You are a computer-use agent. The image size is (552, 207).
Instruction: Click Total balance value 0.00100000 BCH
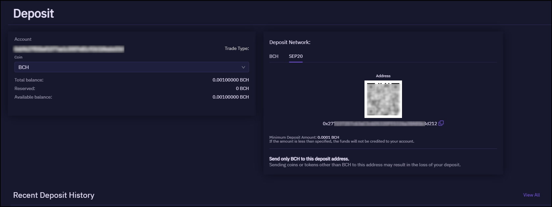(231, 80)
